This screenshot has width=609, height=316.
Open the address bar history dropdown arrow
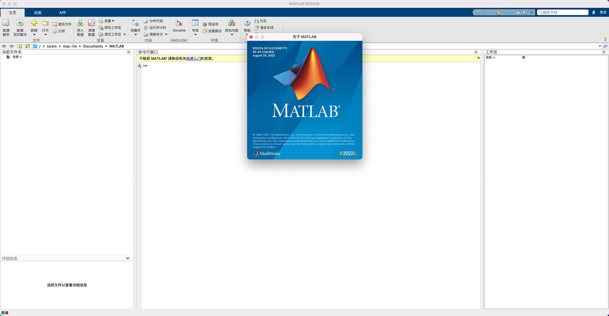(600, 46)
